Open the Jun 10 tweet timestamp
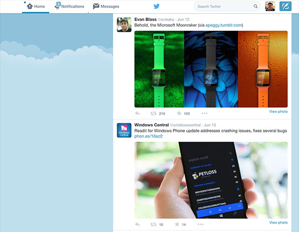 coord(210,125)
